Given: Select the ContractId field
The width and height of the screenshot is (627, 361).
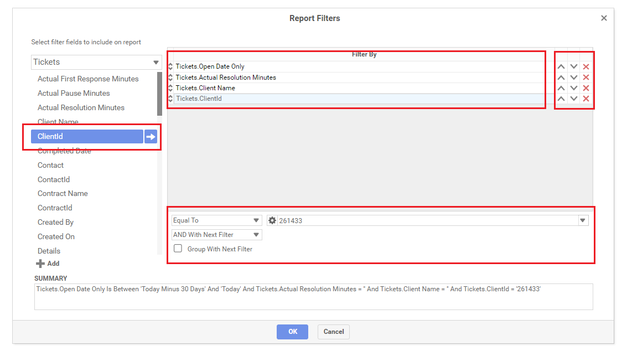Looking at the screenshot, I should 55,208.
